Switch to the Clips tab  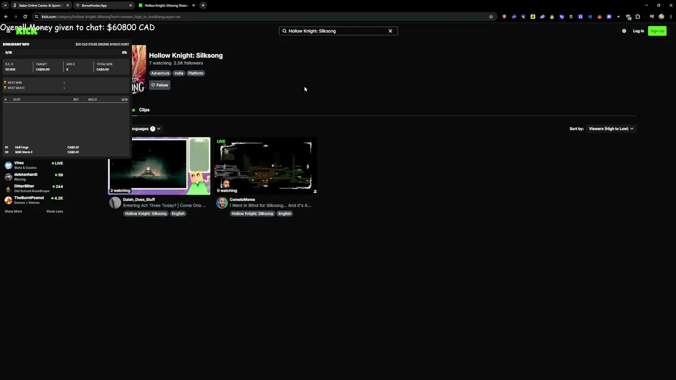[144, 110]
